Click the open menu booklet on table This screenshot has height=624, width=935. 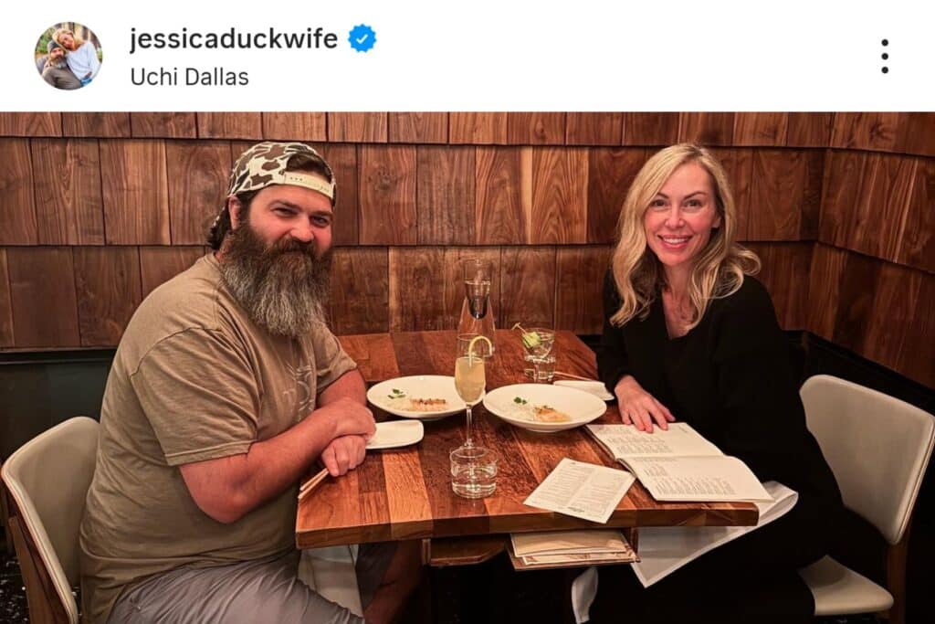679,460
